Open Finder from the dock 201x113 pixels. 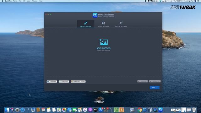pyautogui.click(x=7, y=110)
